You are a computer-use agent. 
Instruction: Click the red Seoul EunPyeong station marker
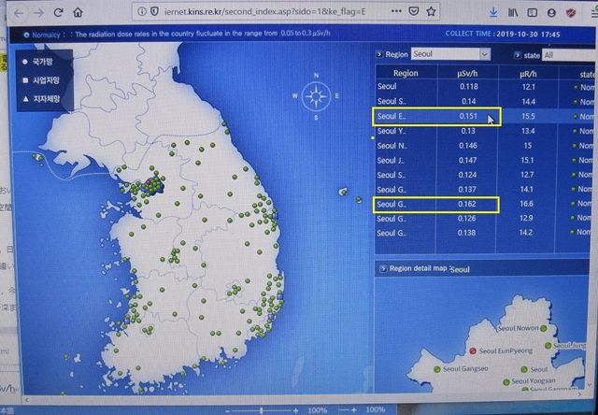(473, 351)
